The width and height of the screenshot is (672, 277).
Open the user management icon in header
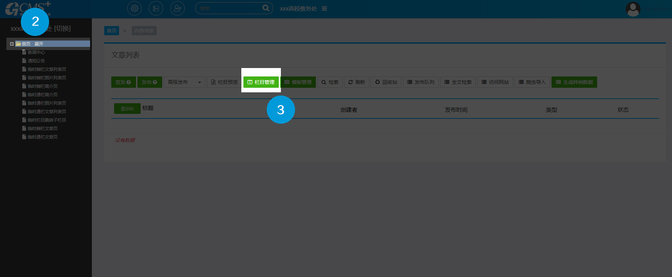pos(177,8)
